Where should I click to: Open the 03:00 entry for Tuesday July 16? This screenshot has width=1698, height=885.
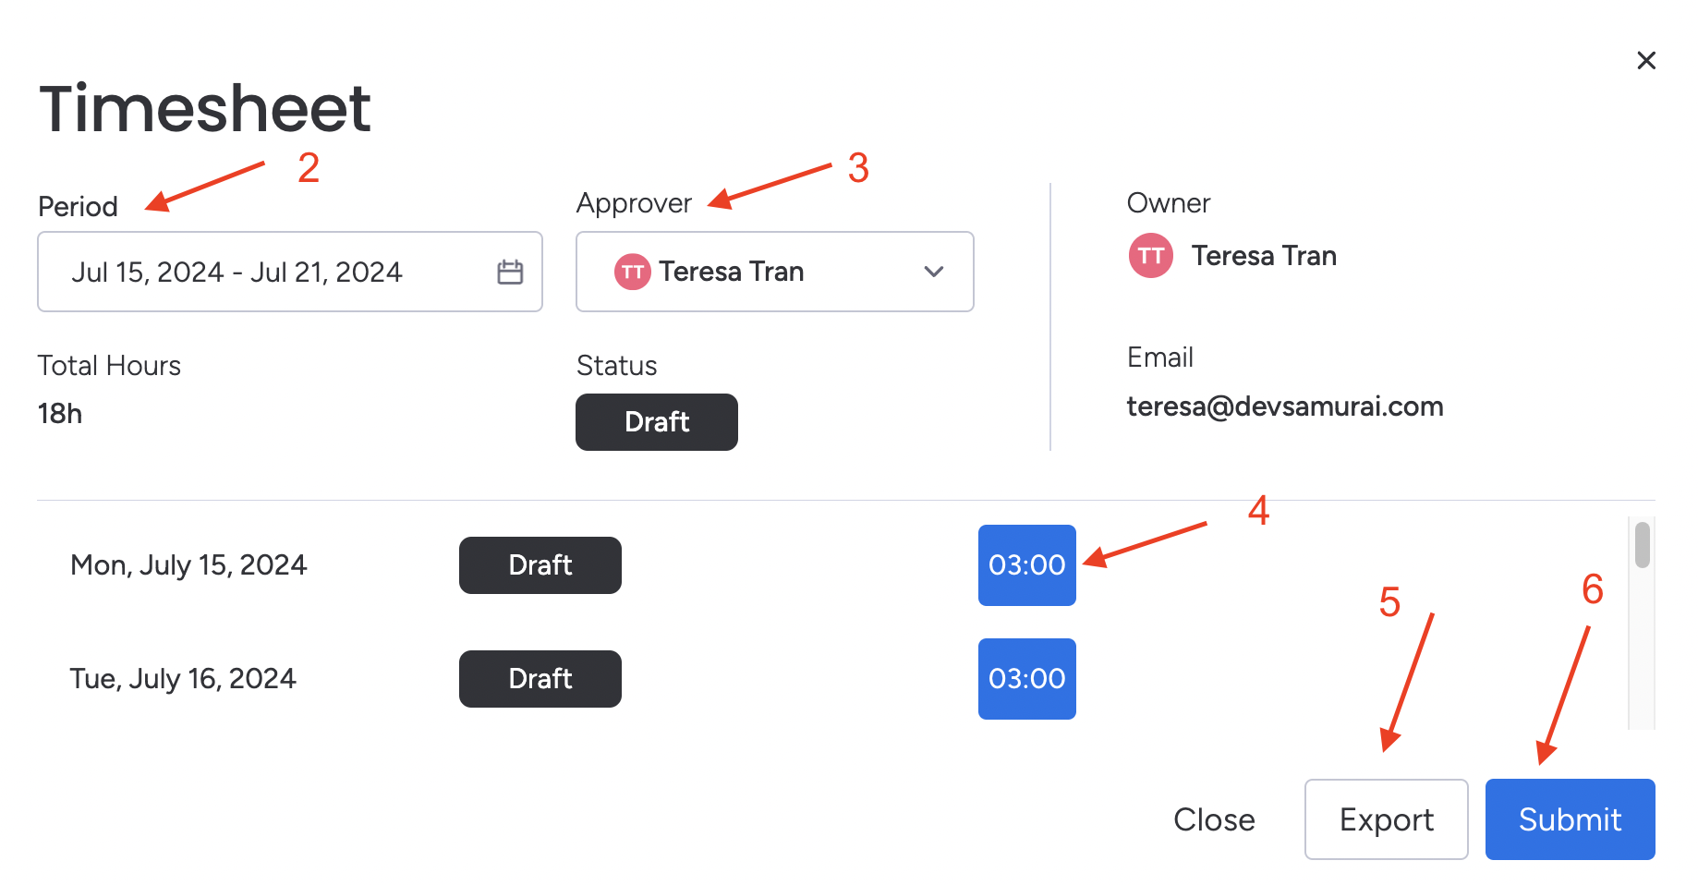[1026, 679]
